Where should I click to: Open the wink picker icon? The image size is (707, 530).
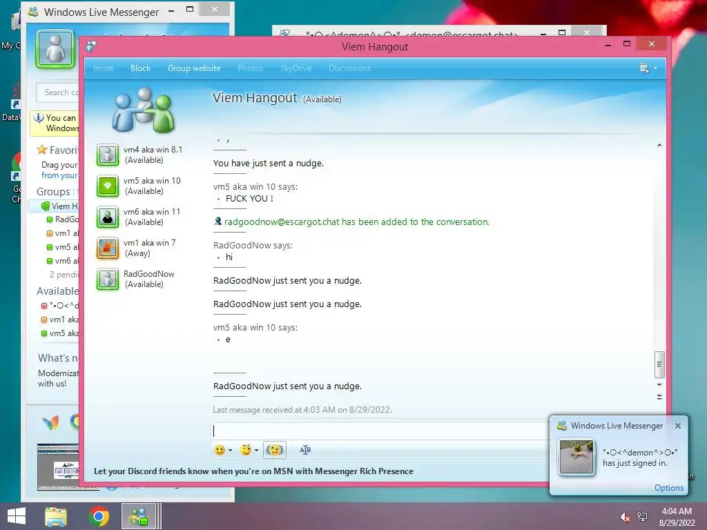246,450
